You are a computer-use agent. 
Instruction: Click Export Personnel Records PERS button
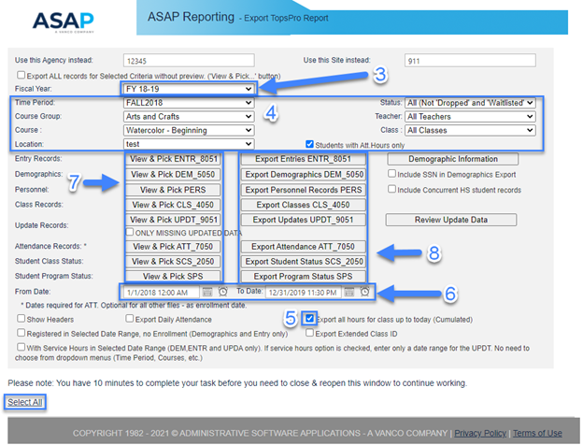click(x=303, y=190)
